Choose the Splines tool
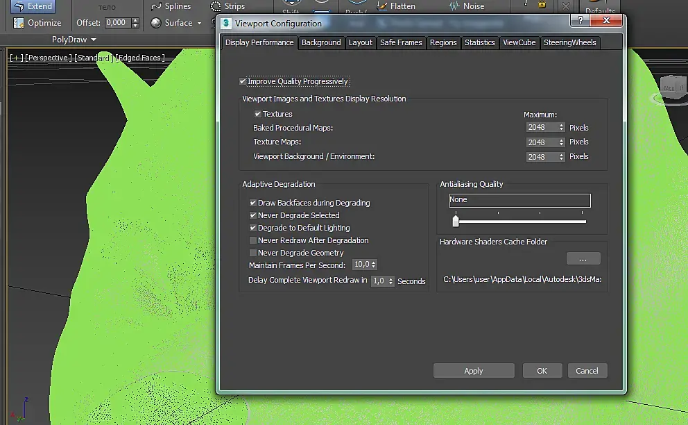Image resolution: width=688 pixels, height=425 pixels. (171, 6)
